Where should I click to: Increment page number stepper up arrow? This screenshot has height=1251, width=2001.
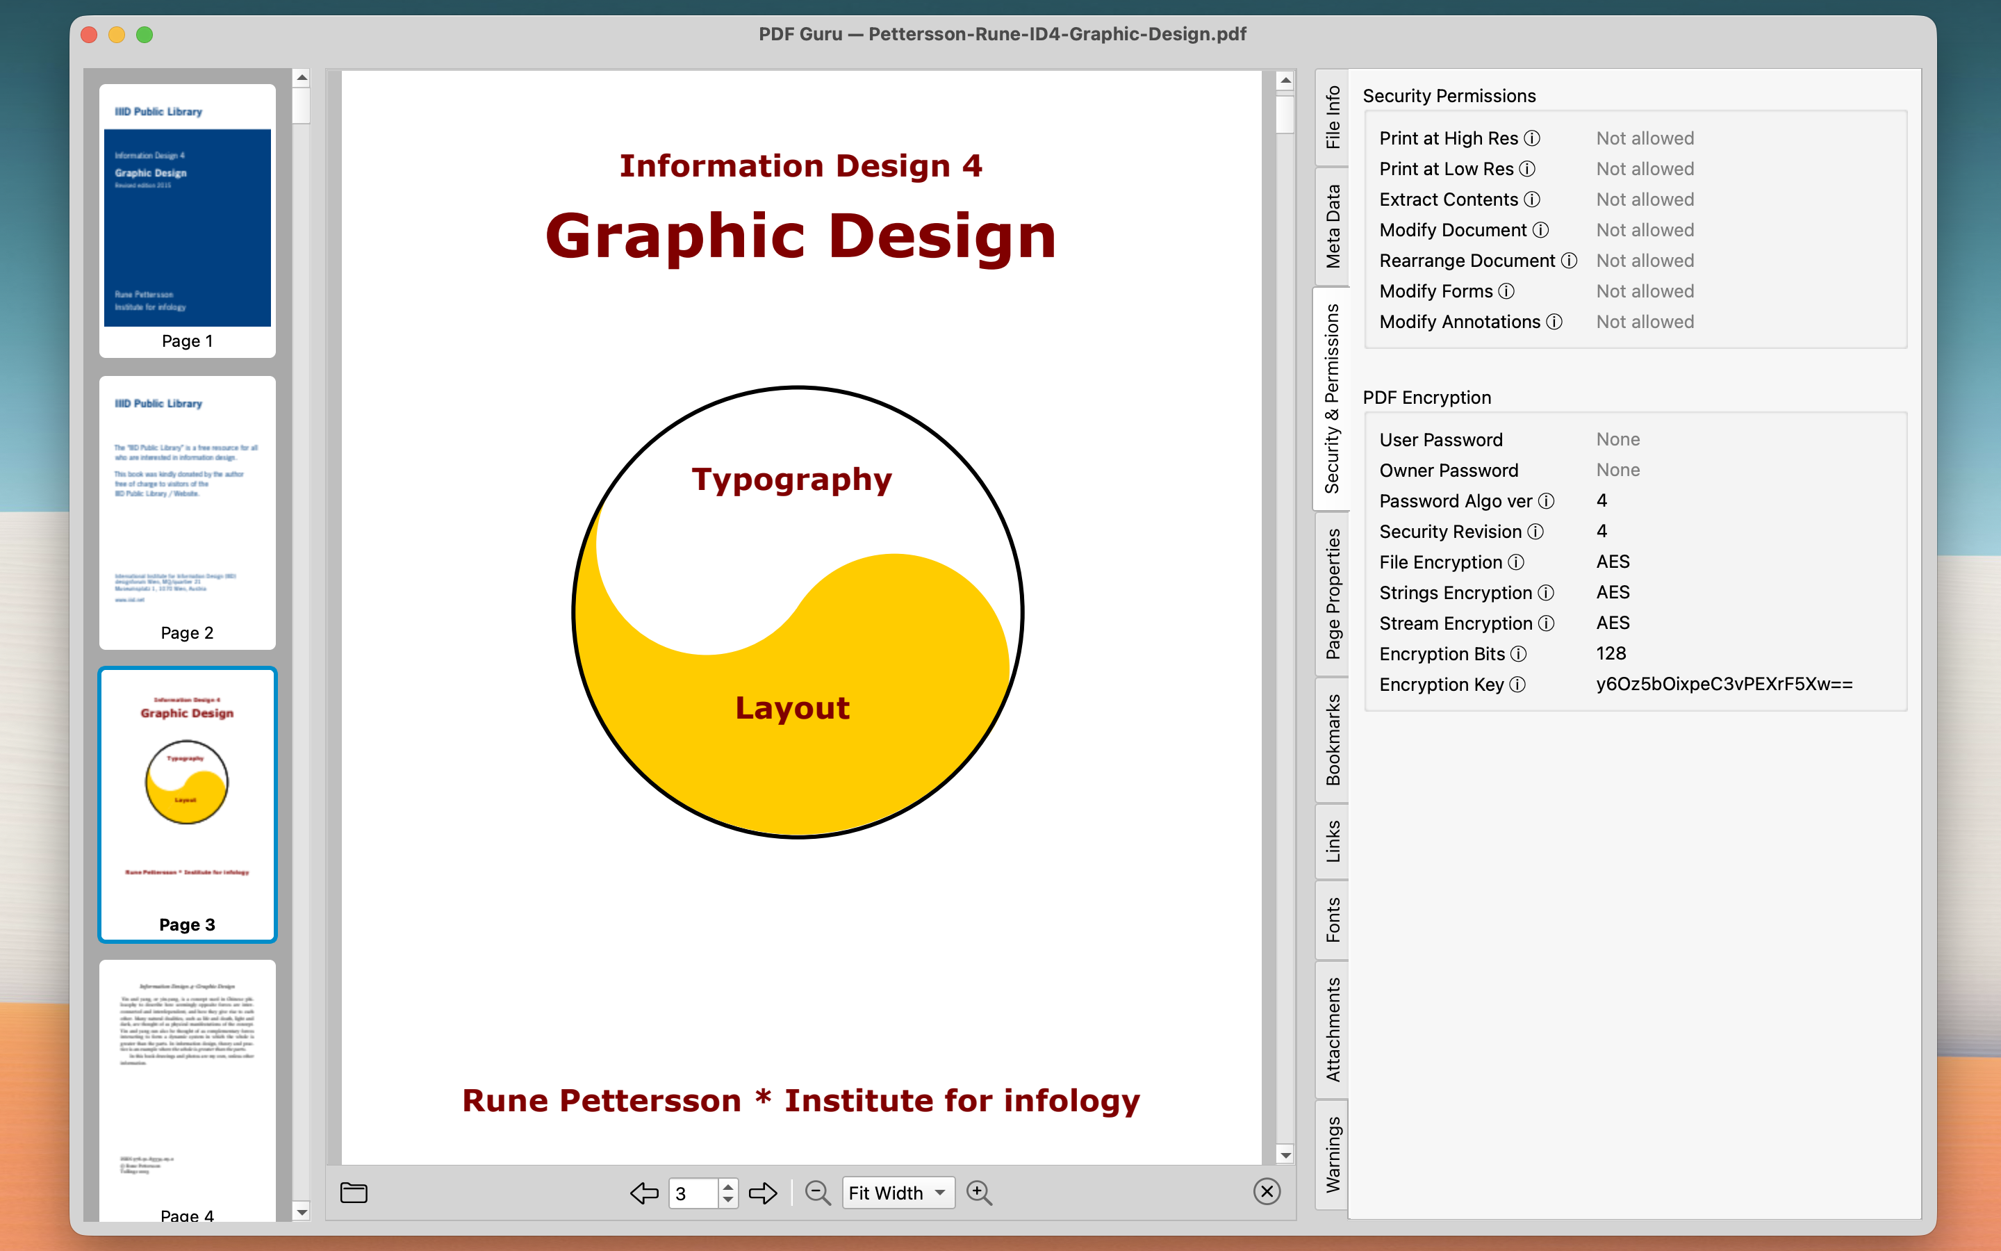coord(727,1186)
